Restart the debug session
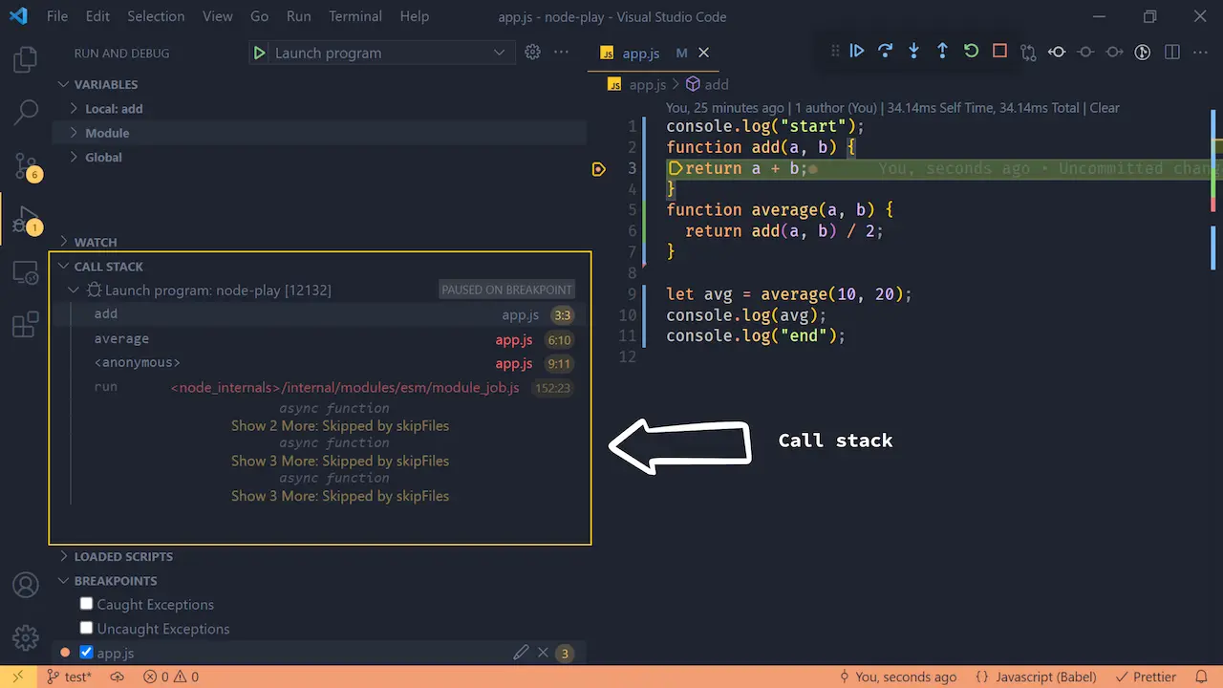 click(971, 52)
